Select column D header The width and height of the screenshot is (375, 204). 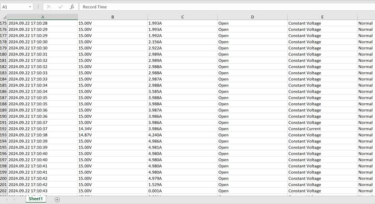(252, 17)
